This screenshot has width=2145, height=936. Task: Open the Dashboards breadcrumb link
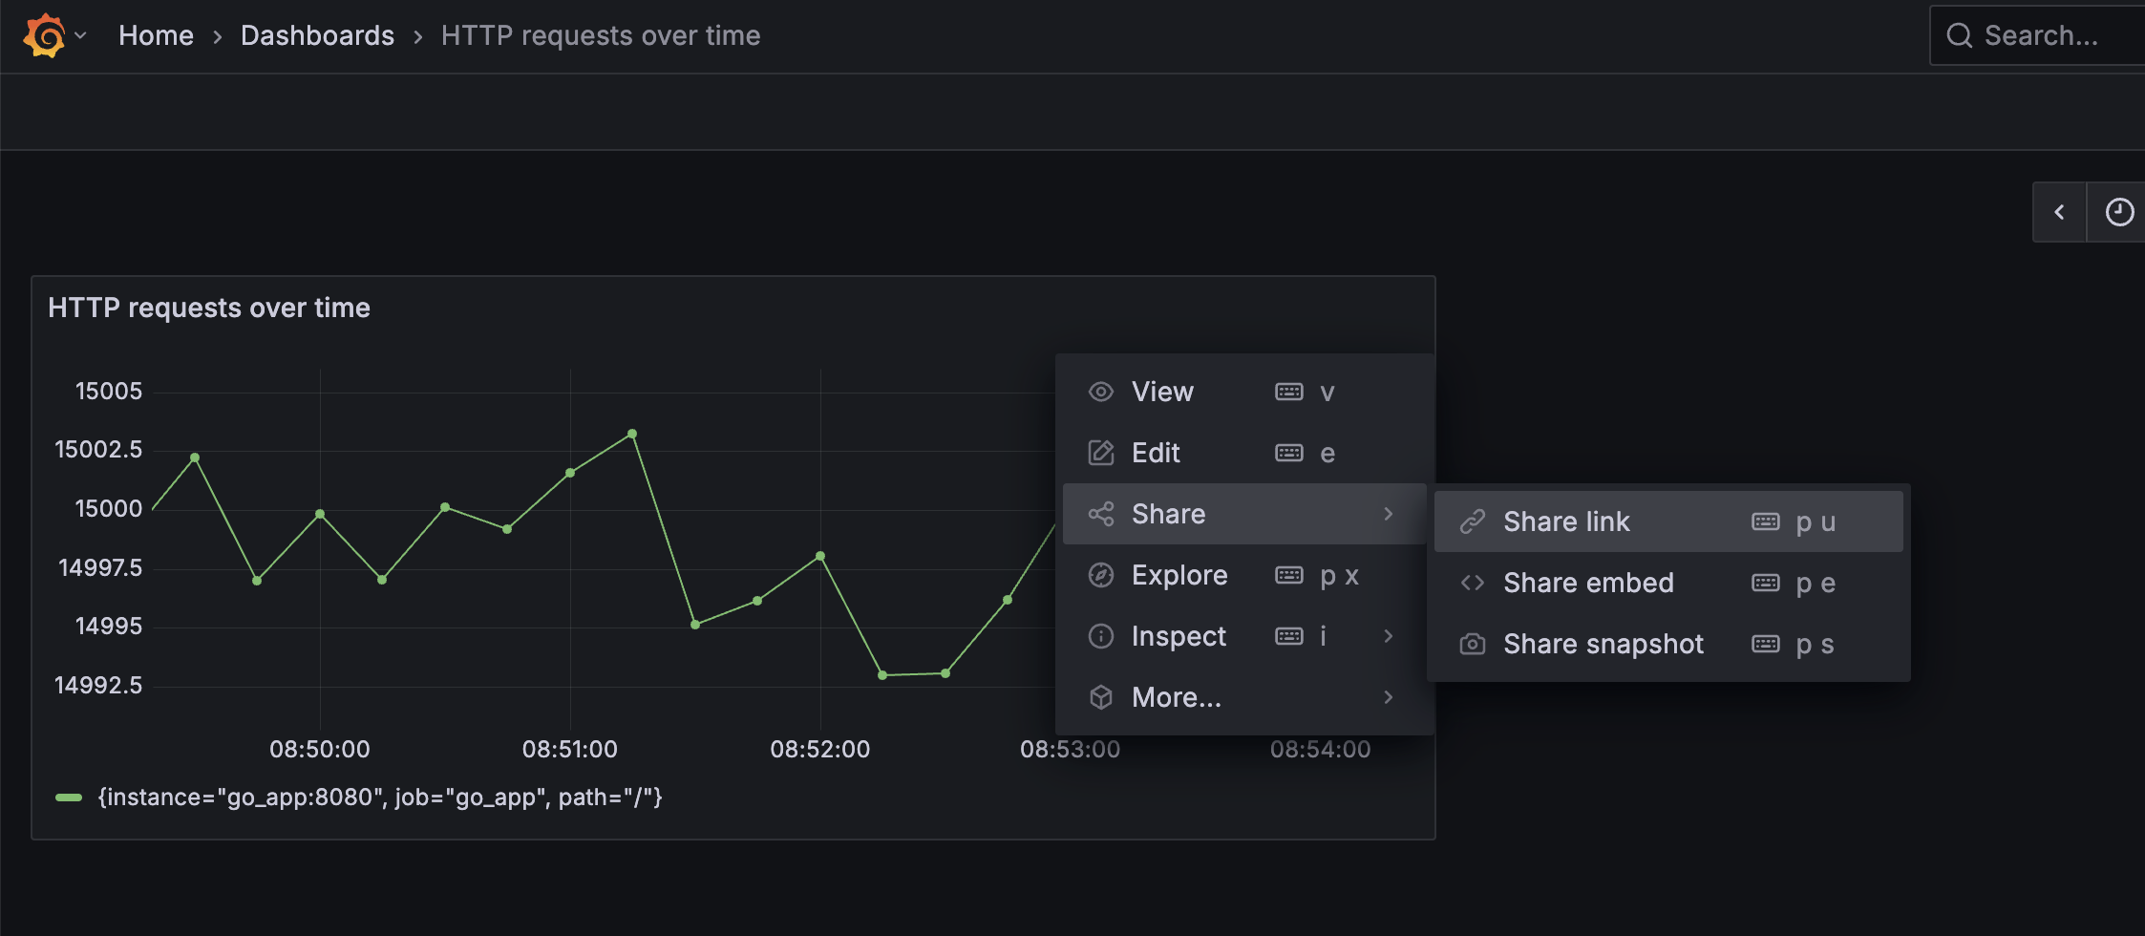[x=317, y=36]
